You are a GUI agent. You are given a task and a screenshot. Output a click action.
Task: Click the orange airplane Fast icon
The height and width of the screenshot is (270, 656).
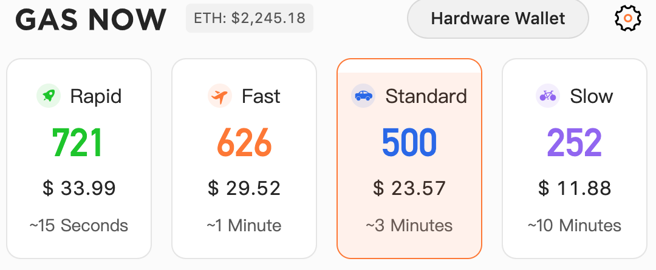pyautogui.click(x=220, y=96)
